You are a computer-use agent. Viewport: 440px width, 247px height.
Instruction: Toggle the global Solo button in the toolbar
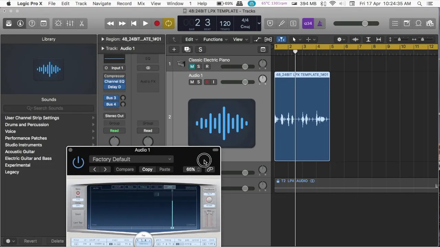coord(293,23)
